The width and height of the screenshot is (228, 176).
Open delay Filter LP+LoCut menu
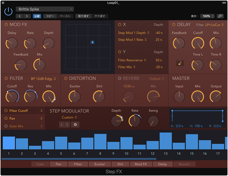(x=214, y=25)
